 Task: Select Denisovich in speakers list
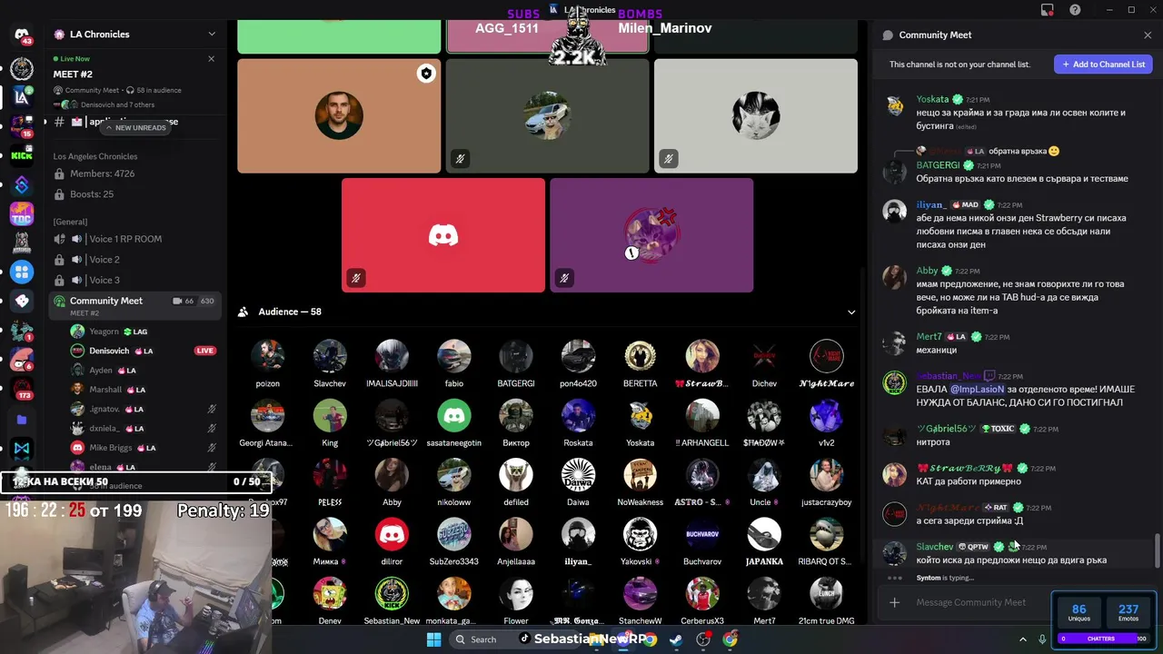[144, 351]
